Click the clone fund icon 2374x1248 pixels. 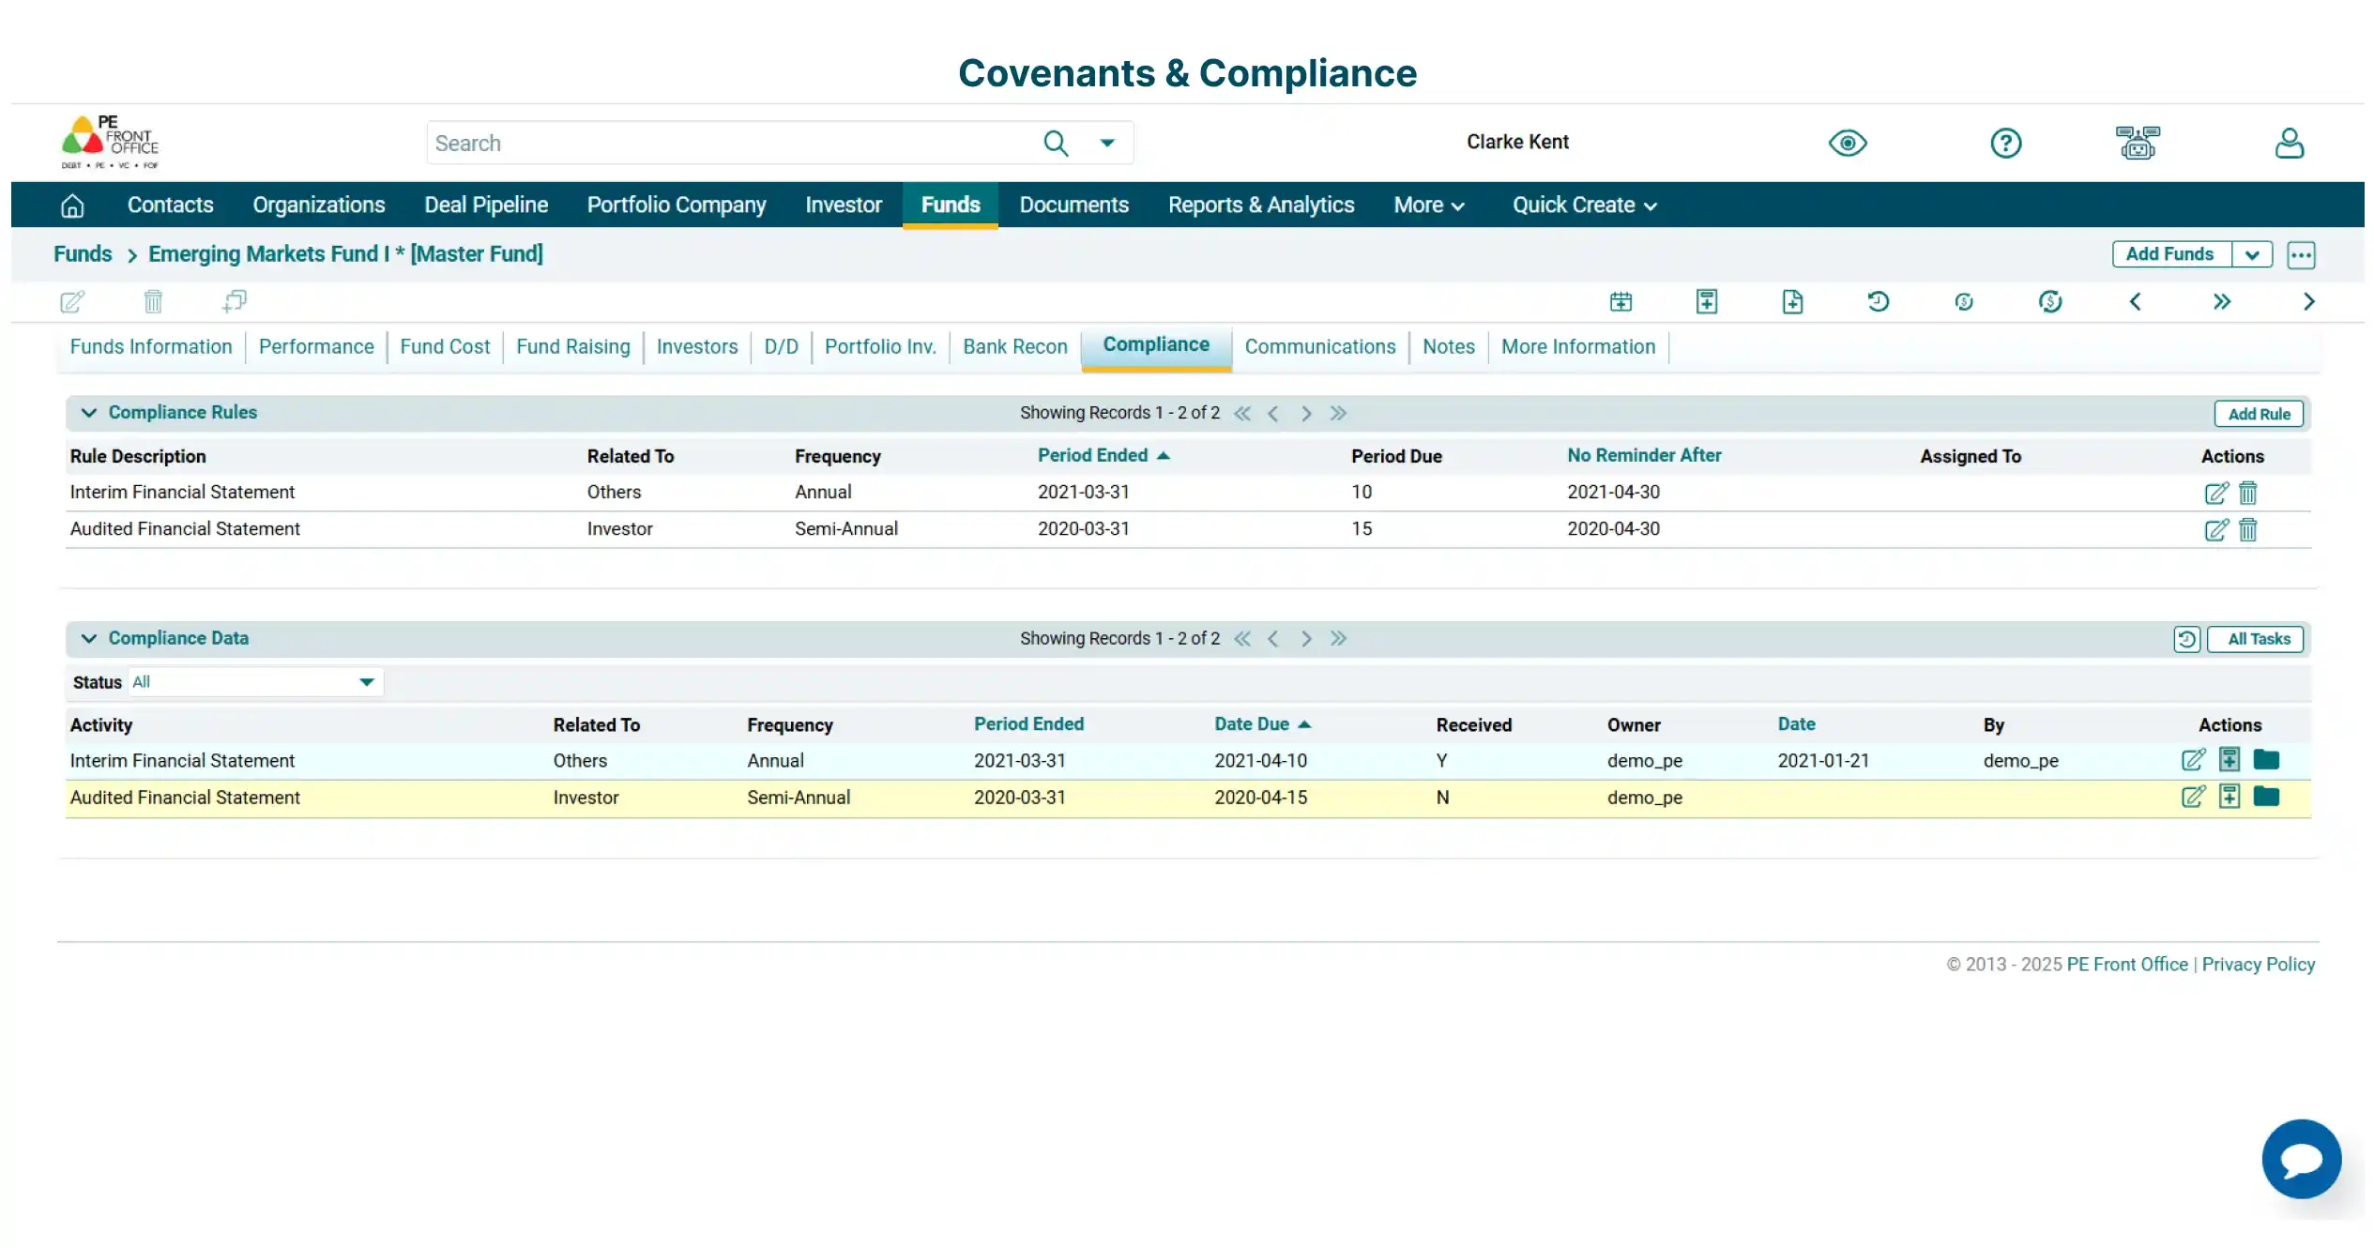(x=235, y=301)
